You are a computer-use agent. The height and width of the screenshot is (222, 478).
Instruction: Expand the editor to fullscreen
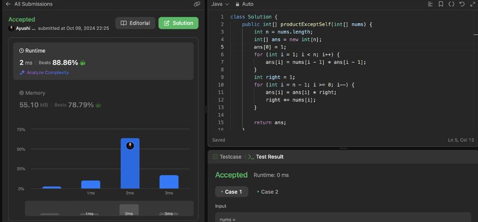click(473, 4)
